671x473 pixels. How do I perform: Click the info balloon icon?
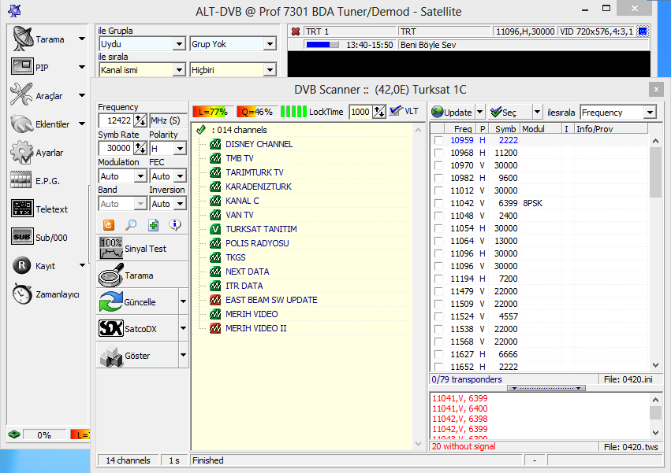[175, 225]
